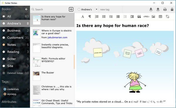Click the Europe map note thumbnail
The width and height of the screenshot is (176, 108).
click(37, 34)
